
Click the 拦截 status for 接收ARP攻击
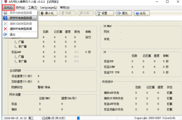pos(170,93)
